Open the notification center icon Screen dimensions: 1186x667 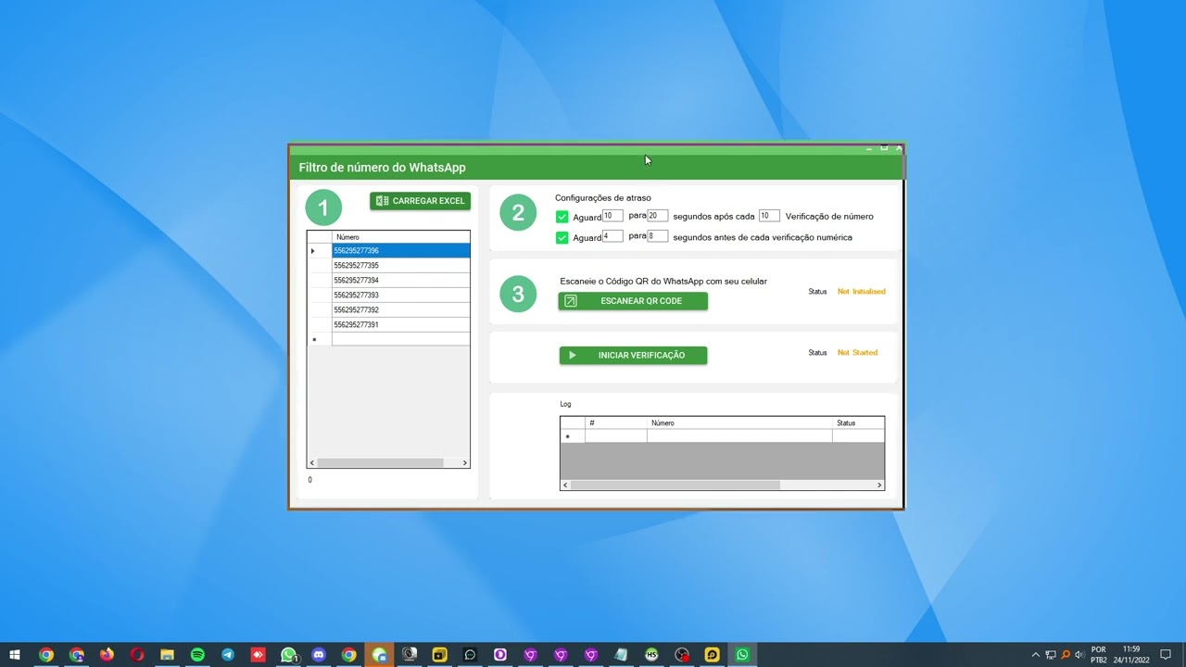click(x=1166, y=655)
